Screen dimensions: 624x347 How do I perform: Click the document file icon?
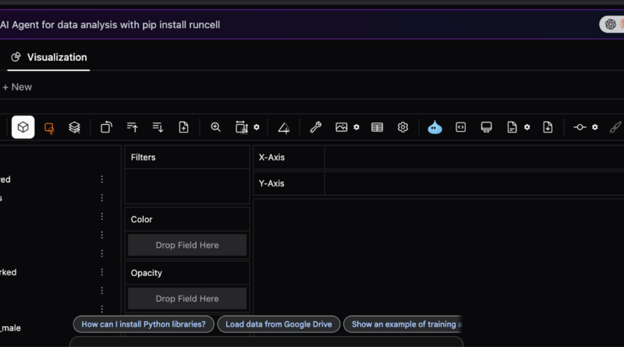(x=512, y=127)
